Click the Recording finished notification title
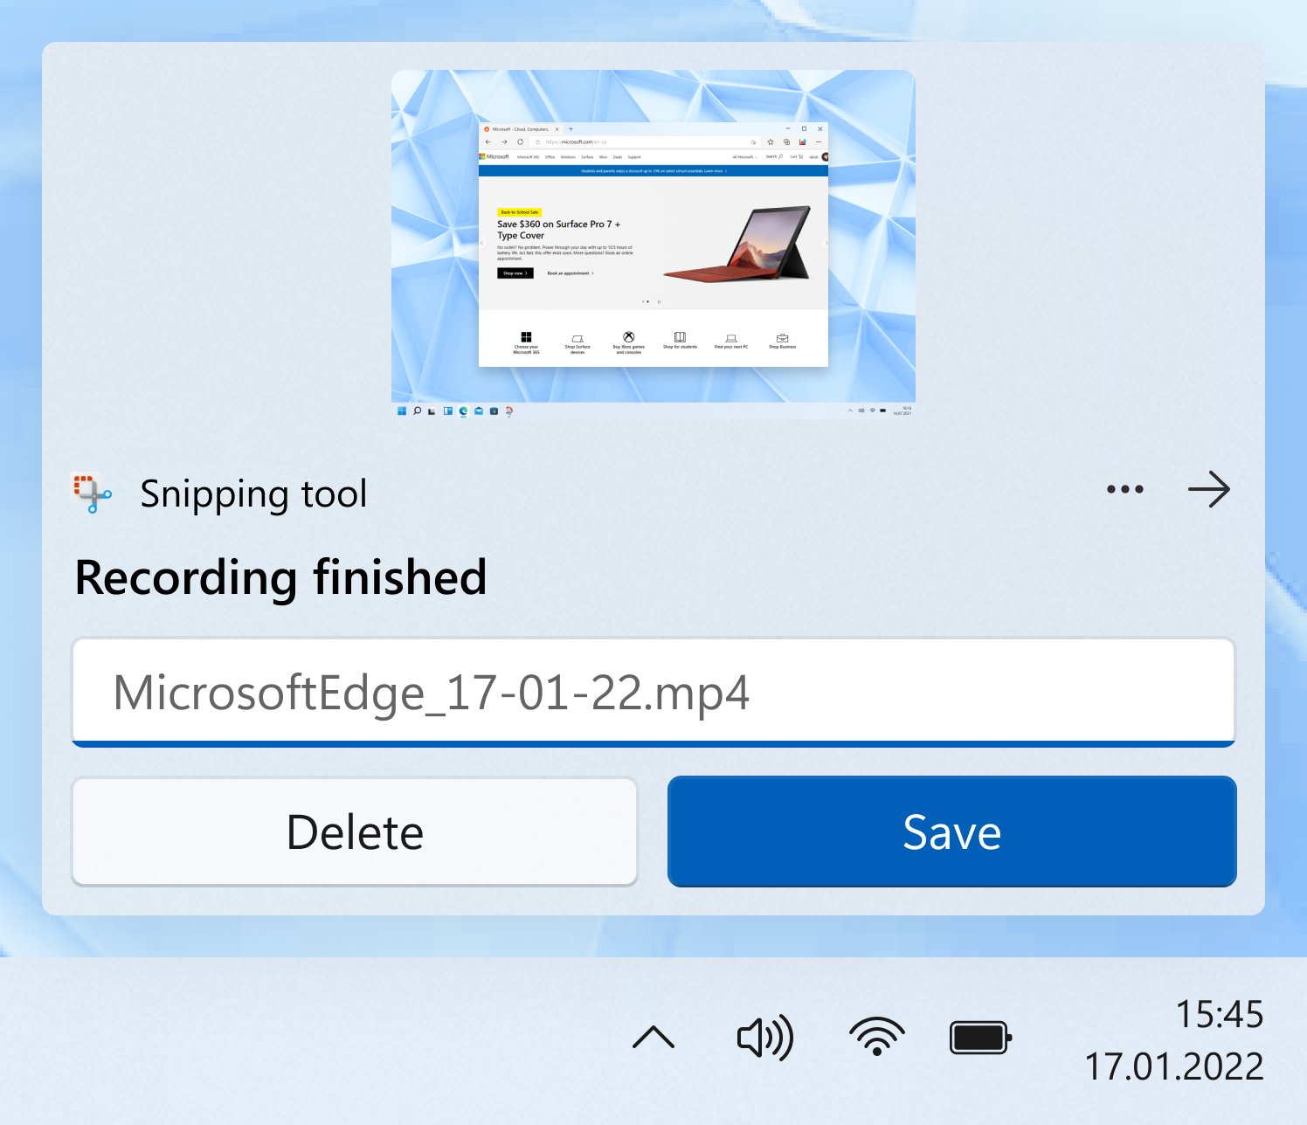The image size is (1307, 1125). point(280,577)
